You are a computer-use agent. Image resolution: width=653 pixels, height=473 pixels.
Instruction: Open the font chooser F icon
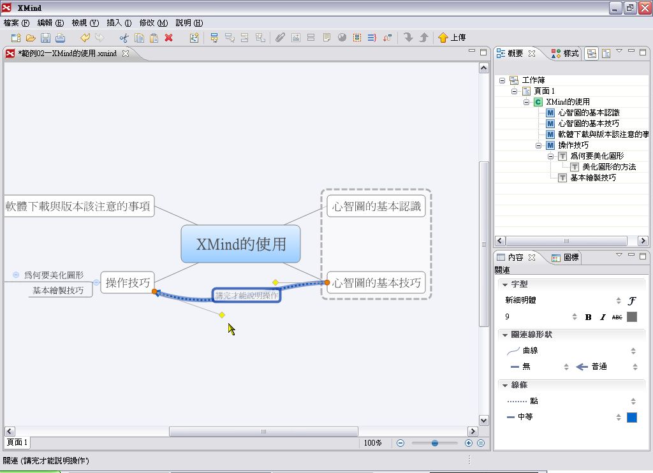pos(632,301)
